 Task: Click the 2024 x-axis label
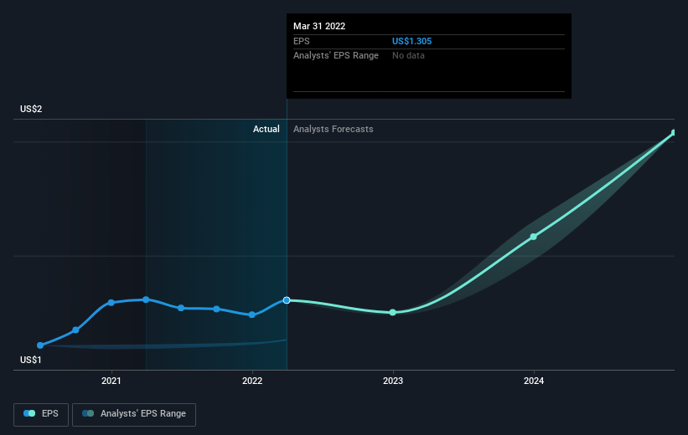tap(534, 381)
